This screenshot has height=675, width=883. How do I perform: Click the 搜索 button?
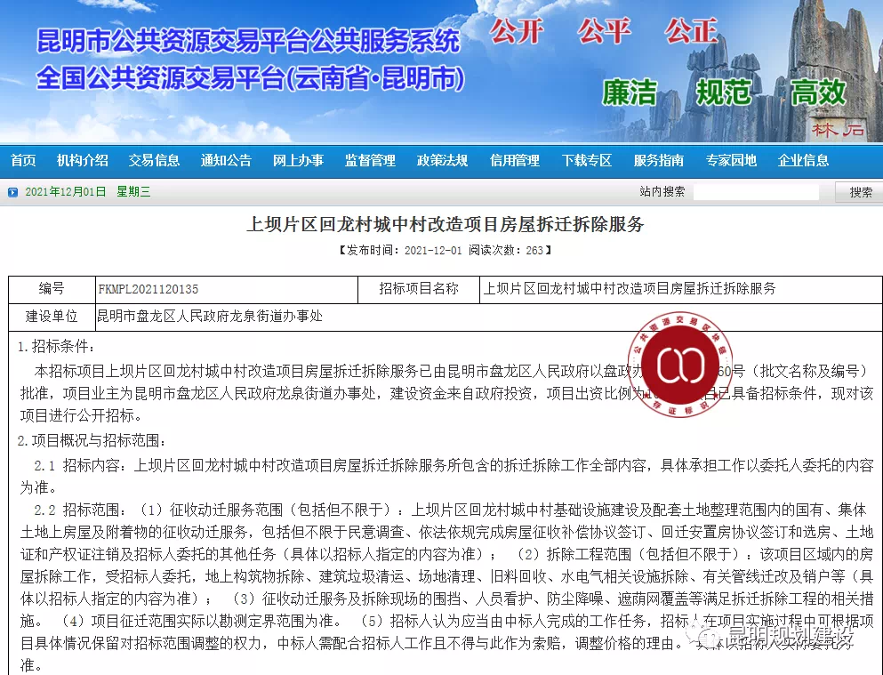tap(861, 192)
